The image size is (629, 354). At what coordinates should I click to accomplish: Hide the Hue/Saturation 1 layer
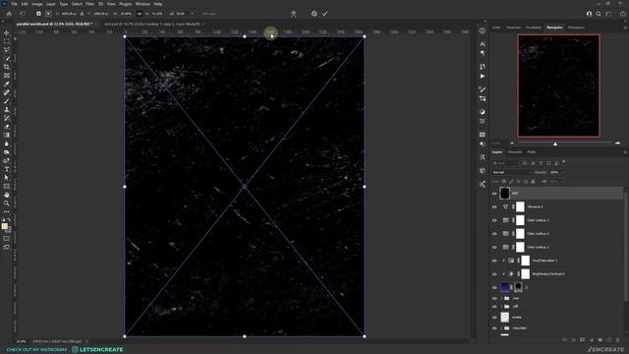point(494,261)
